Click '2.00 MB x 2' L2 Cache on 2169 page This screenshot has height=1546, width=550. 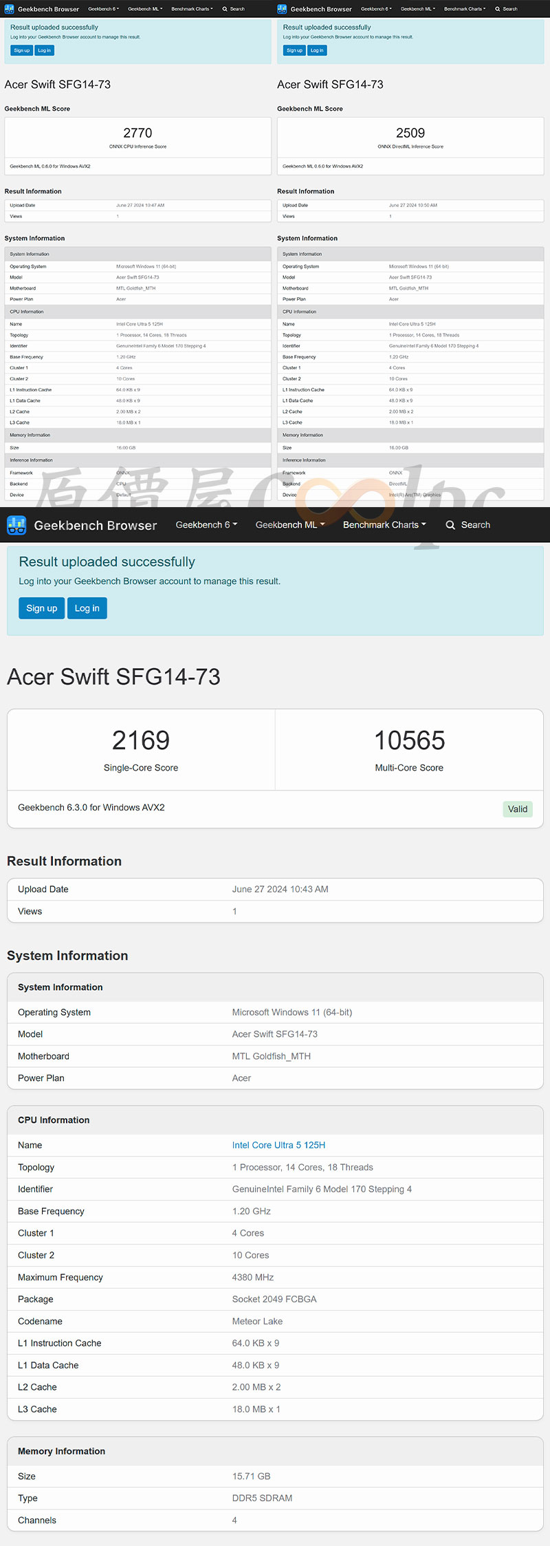256,1387
